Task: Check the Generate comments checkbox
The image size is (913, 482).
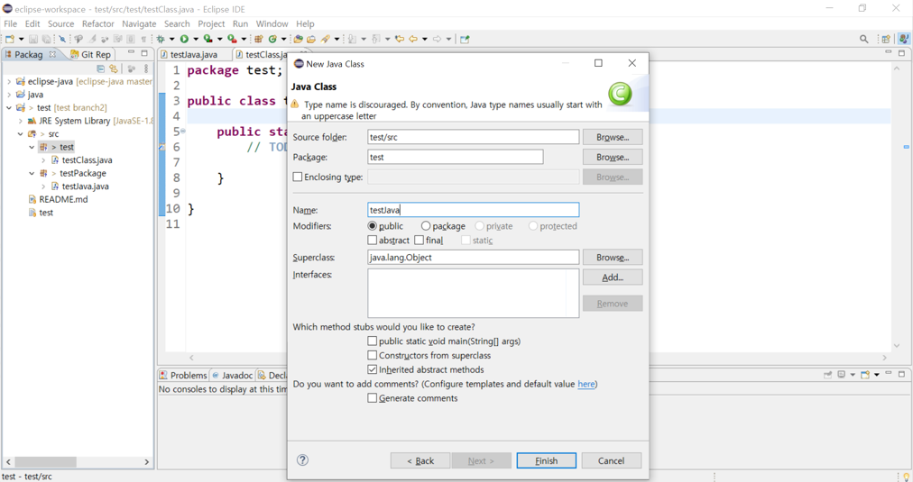Action: tap(372, 397)
